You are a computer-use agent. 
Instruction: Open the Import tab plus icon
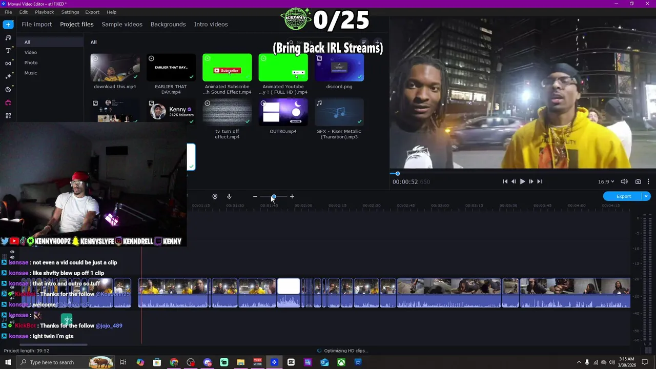(x=8, y=24)
